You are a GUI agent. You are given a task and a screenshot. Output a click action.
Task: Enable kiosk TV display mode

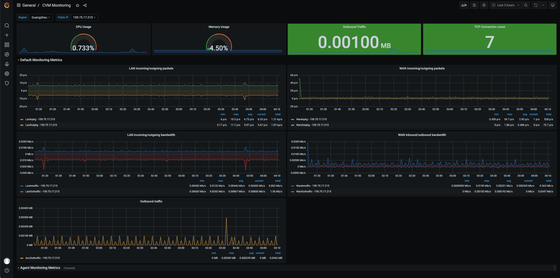(553, 5)
